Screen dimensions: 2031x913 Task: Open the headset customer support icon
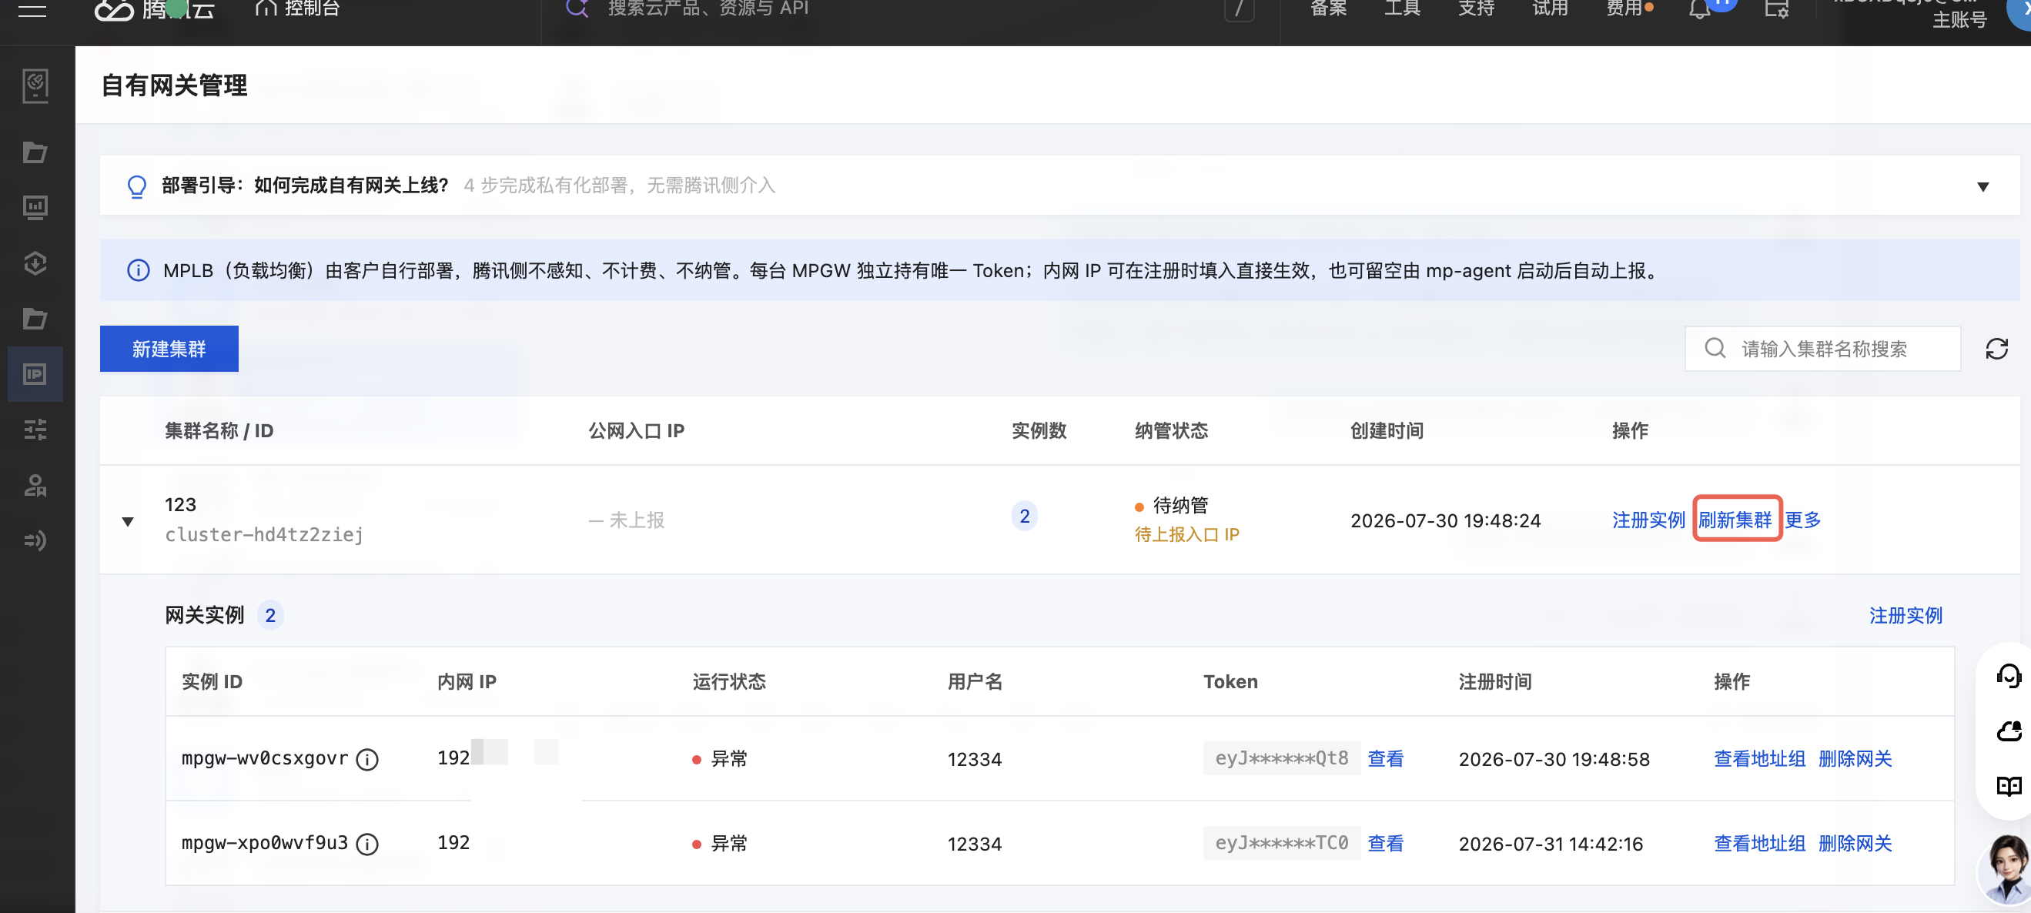(2008, 676)
